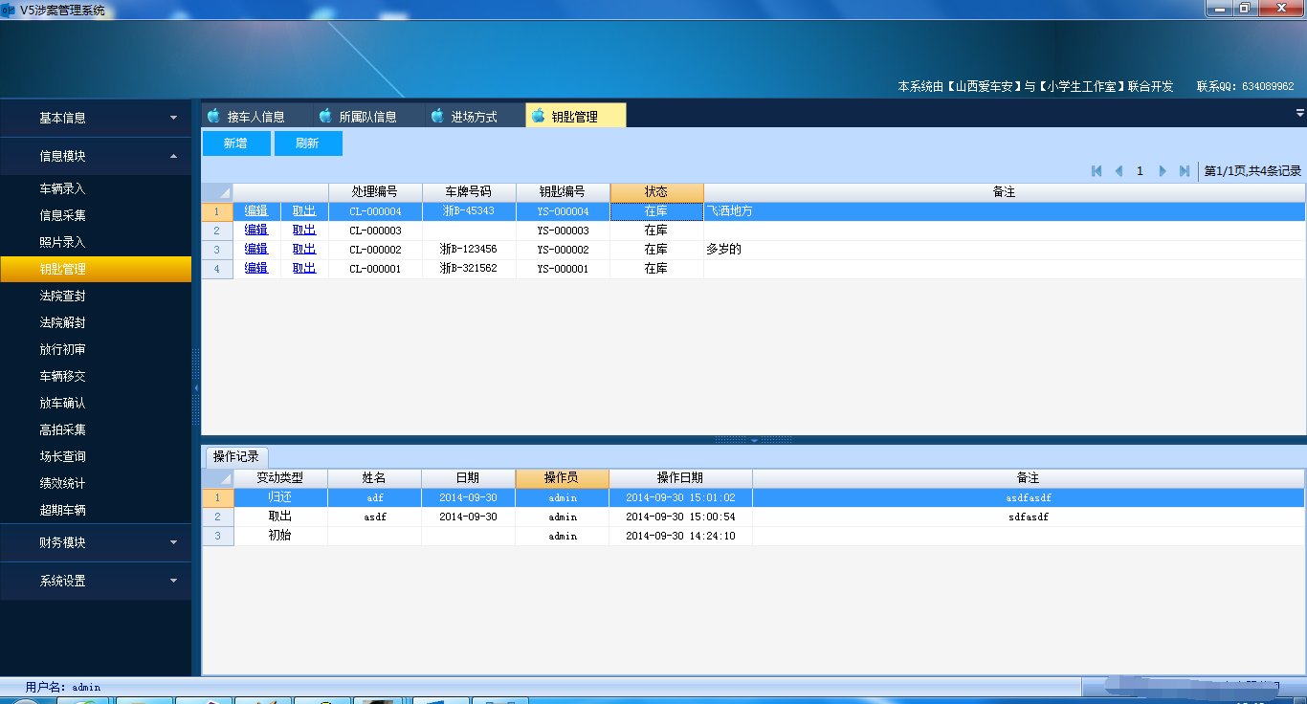Screen dimensions: 1307x704
Task: Click the app icon in the title bar
Action: coord(8,10)
